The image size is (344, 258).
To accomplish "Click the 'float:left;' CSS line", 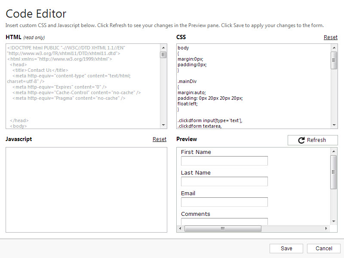I will click(187, 104).
